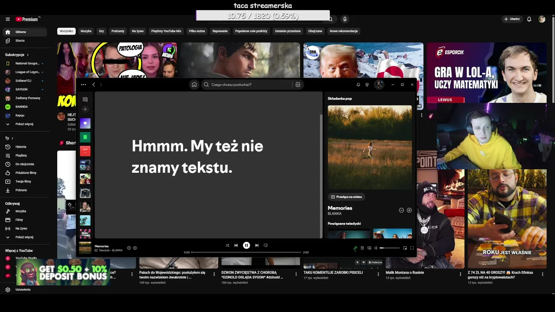555x312 pixels.
Task: Open Spotify notifications bell
Action: pos(358,84)
